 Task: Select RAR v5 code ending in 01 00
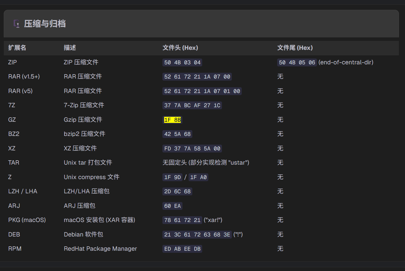[x=202, y=91]
